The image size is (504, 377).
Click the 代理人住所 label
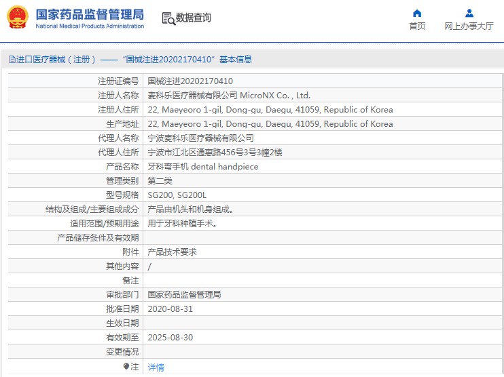tap(118, 153)
